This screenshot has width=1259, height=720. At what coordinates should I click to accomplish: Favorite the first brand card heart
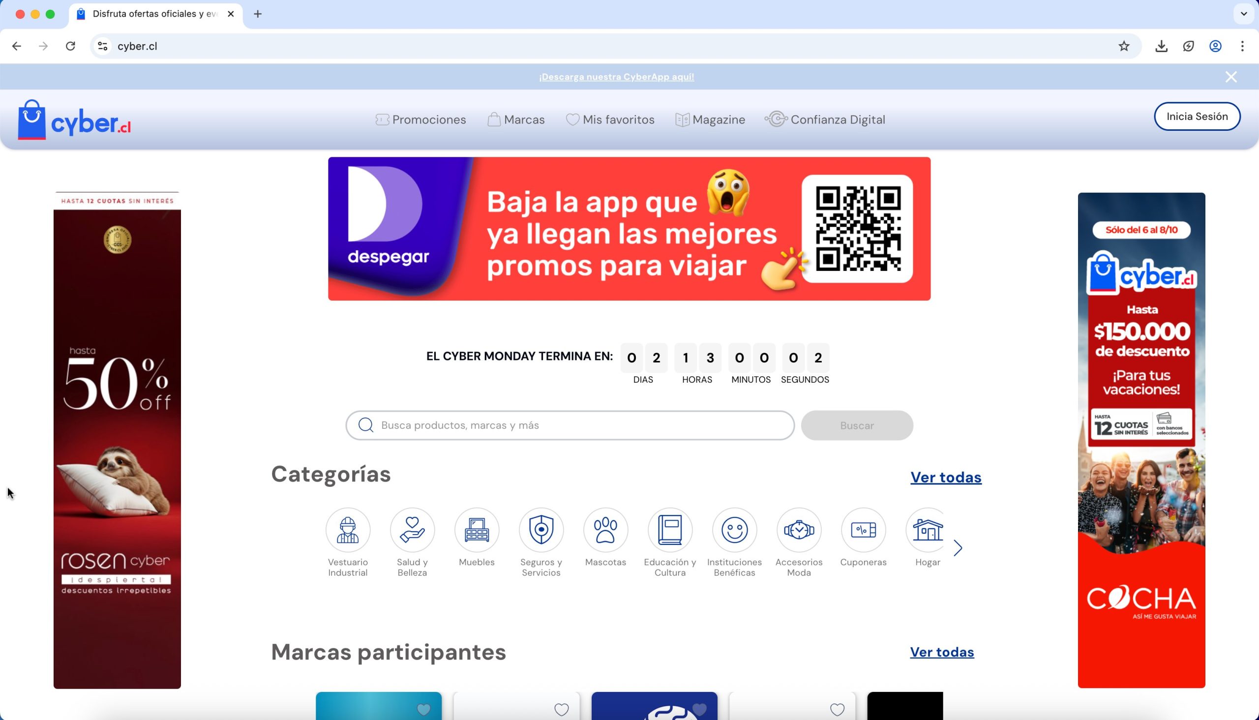(x=423, y=709)
